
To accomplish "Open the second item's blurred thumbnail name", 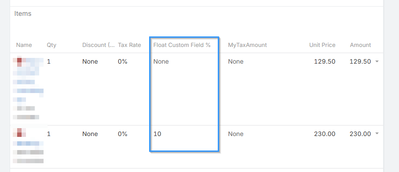I will point(28,146).
